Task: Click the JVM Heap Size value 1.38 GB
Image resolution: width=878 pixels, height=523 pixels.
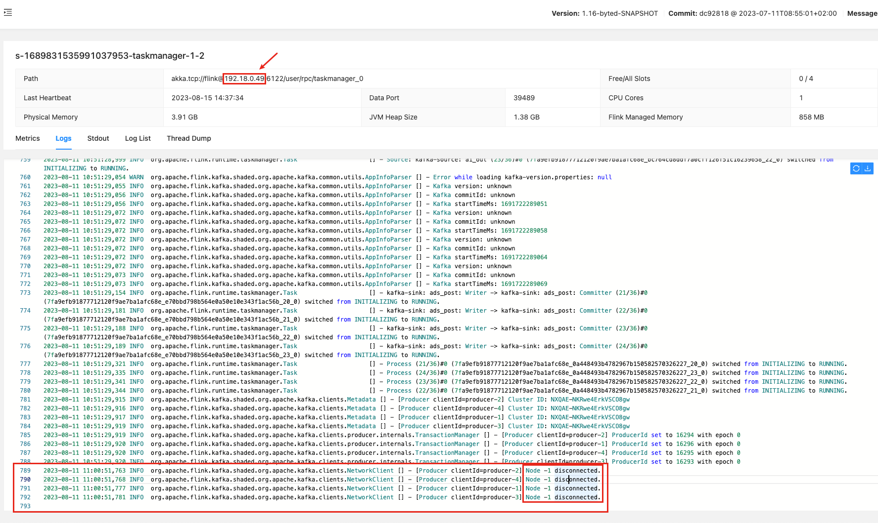Action: [526, 117]
